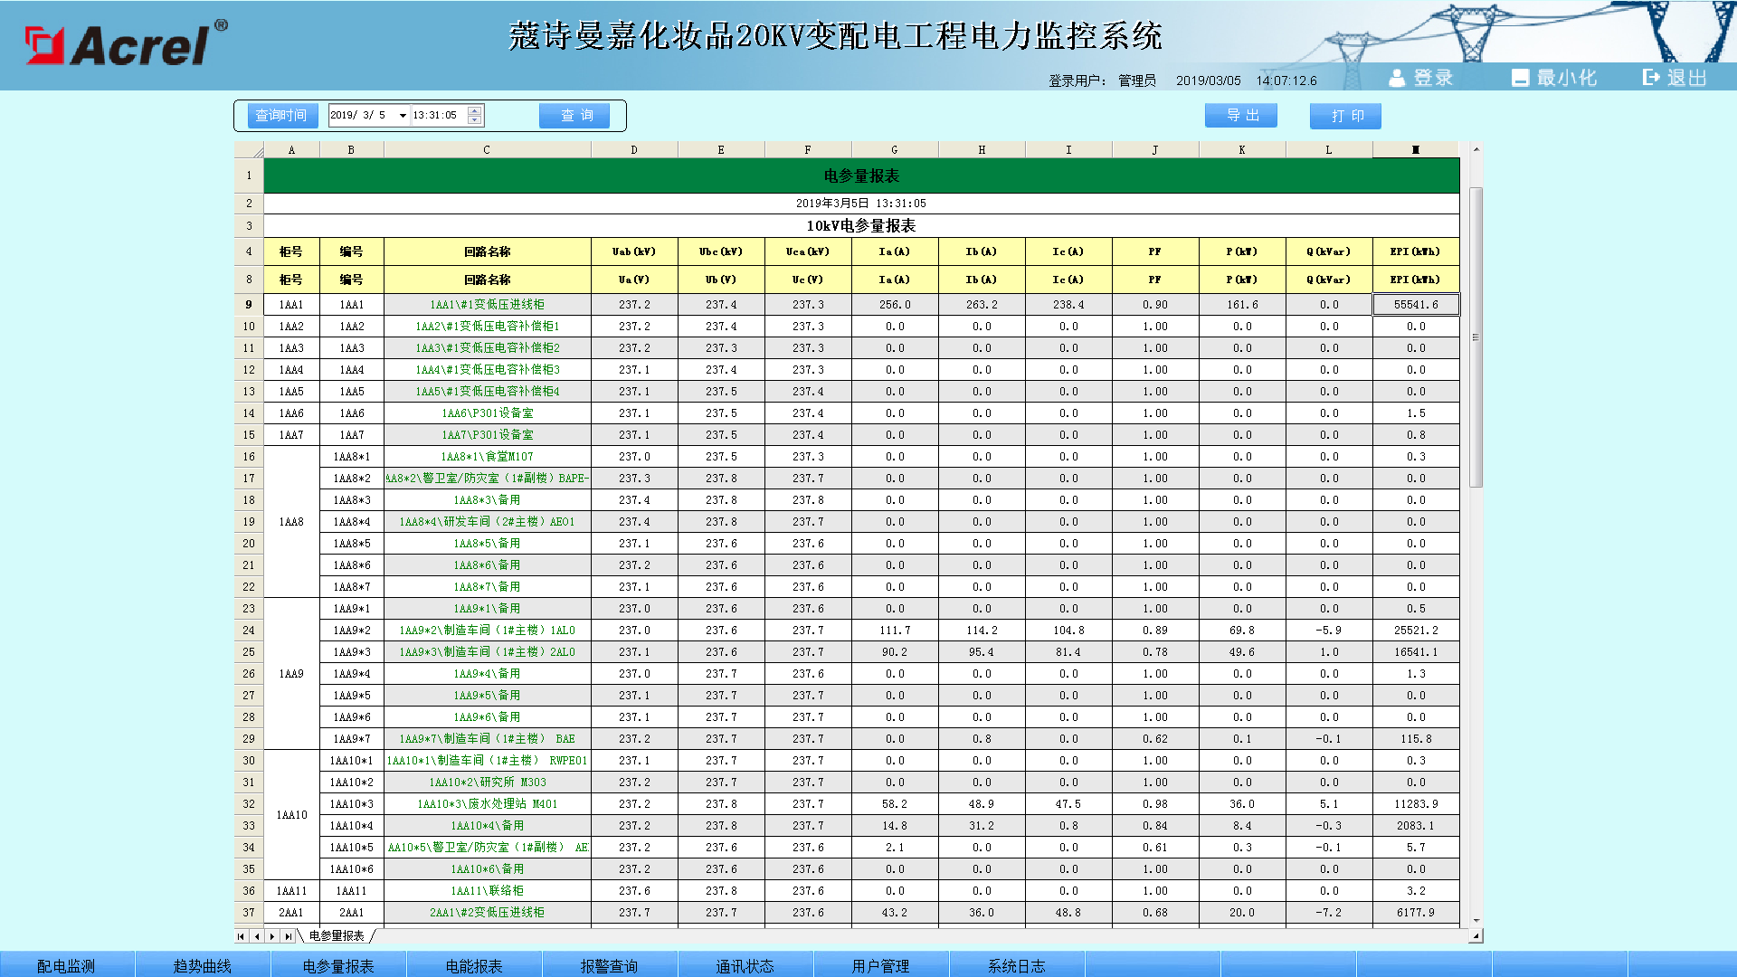The height and width of the screenshot is (977, 1737).
Task: Click the 登录 login icon
Action: (x=1397, y=78)
